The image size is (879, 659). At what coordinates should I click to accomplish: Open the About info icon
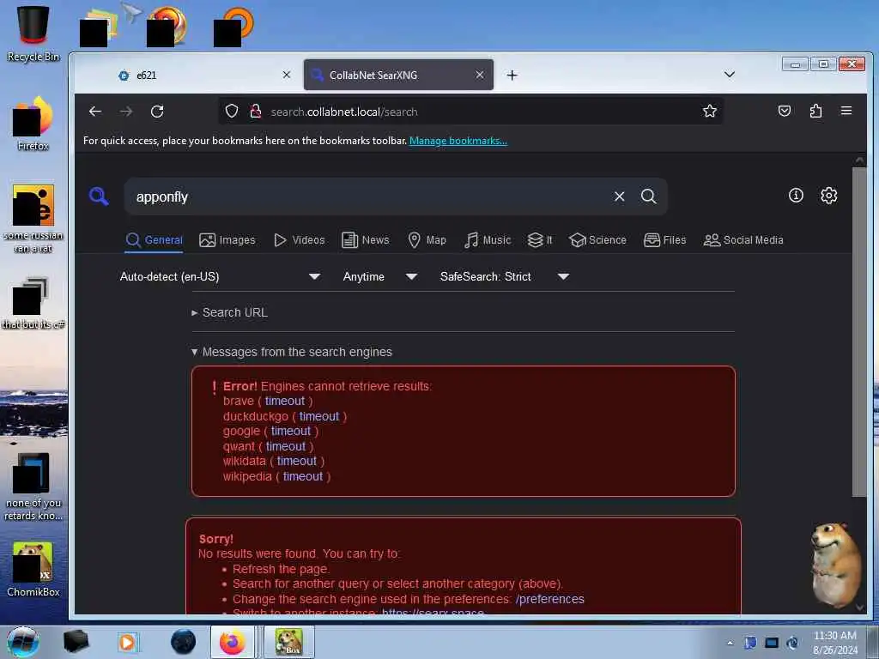(796, 195)
